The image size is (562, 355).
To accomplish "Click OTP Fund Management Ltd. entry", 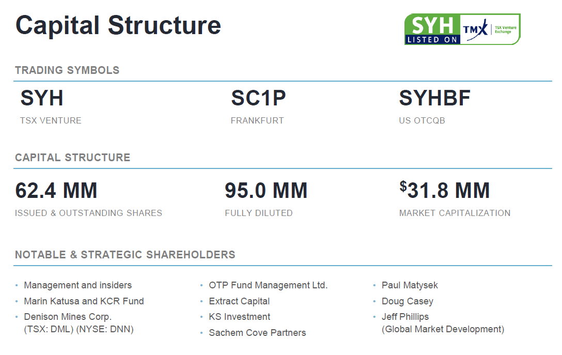I will 268,285.
